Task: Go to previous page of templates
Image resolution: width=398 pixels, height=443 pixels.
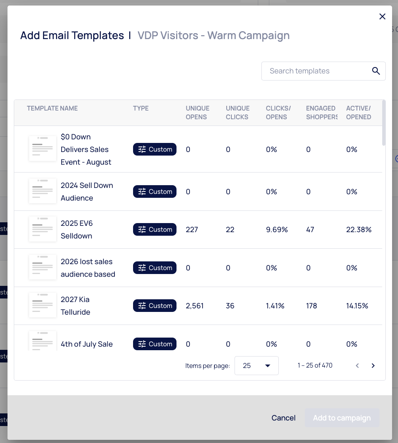Action: pos(357,366)
